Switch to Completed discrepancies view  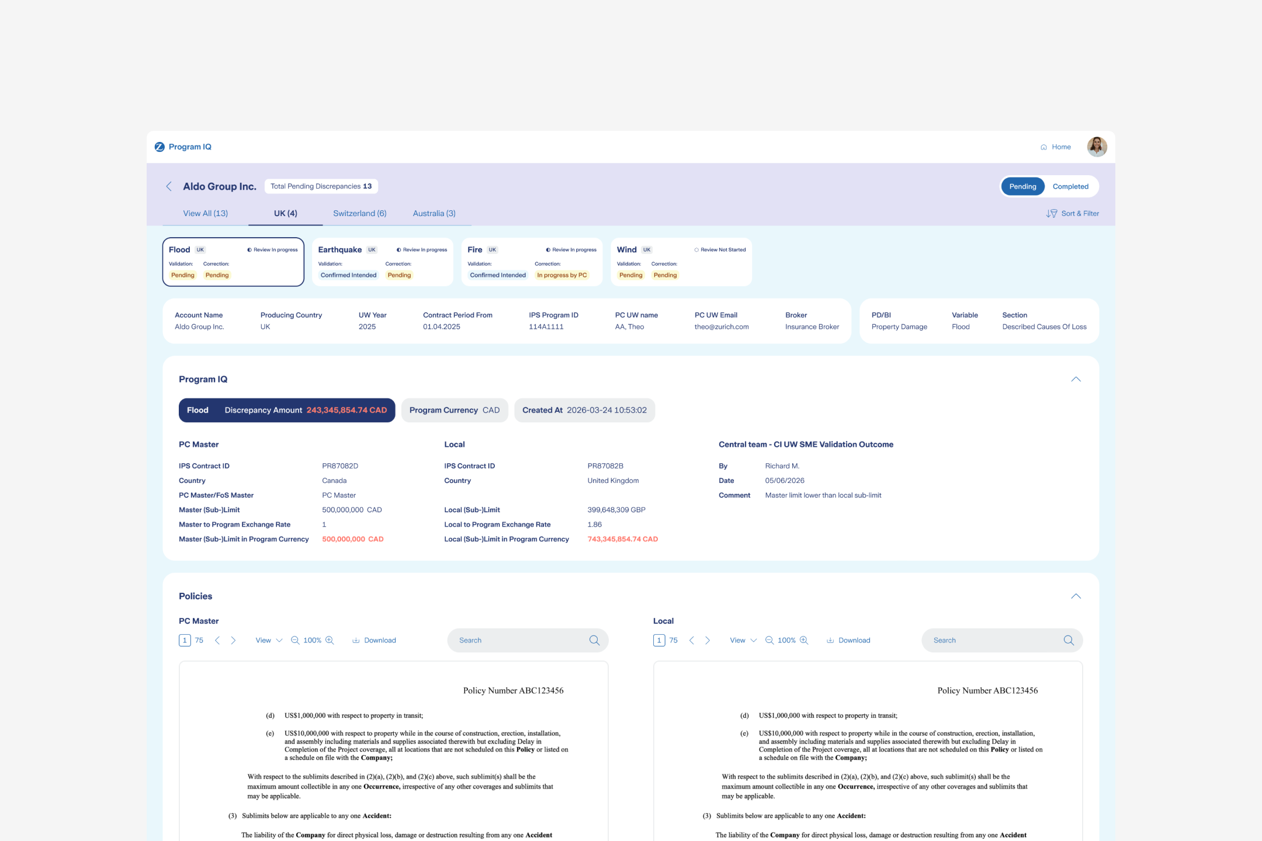click(1070, 186)
